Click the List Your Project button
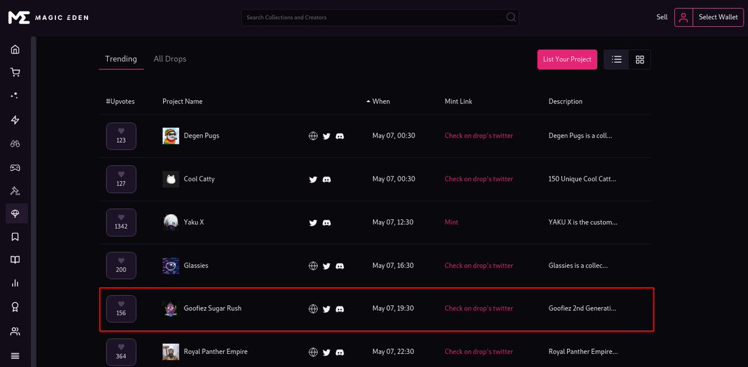This screenshot has height=367, width=748. pyautogui.click(x=567, y=59)
